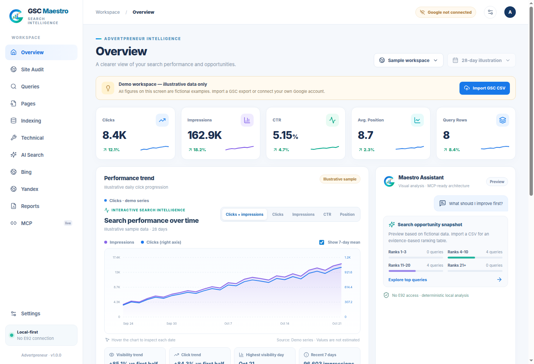Click the Query Rows layers icon
Viewport: 534px width, 364px height.
click(x=502, y=120)
